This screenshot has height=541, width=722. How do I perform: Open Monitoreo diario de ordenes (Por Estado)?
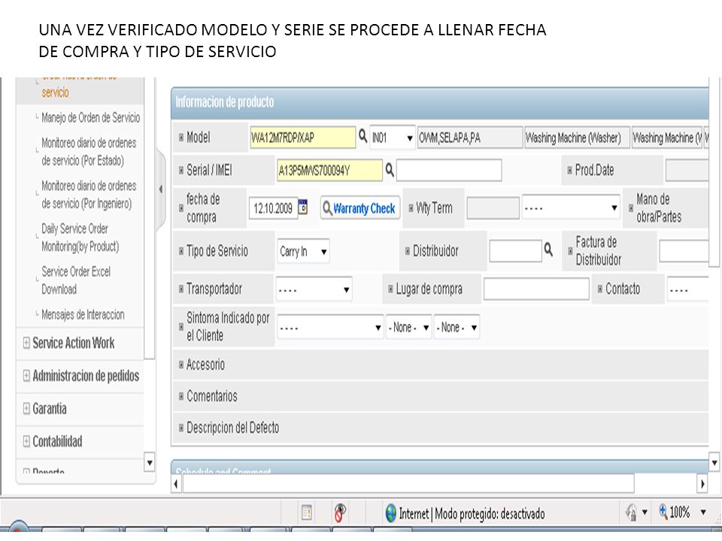pos(89,151)
